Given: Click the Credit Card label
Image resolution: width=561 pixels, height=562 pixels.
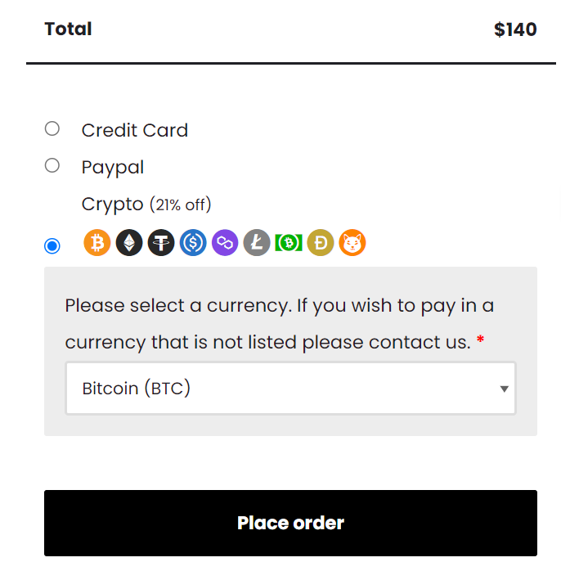Looking at the screenshot, I should 135,130.
